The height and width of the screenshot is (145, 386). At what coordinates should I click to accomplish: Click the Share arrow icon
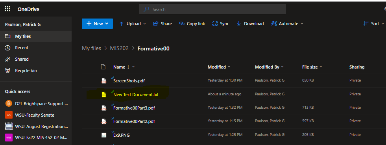point(155,24)
